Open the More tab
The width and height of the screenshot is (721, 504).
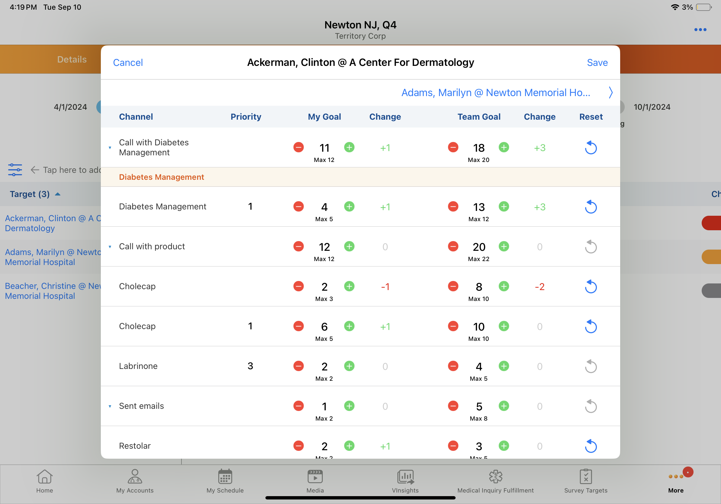675,481
